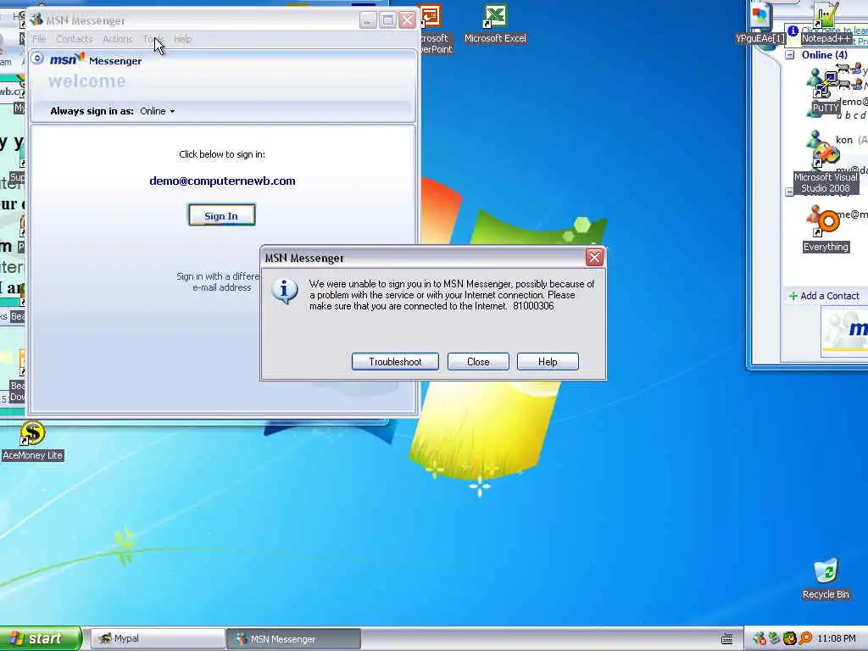
Task: Select the Microsoft Visual Studio 2008 icon
Action: coord(826,170)
